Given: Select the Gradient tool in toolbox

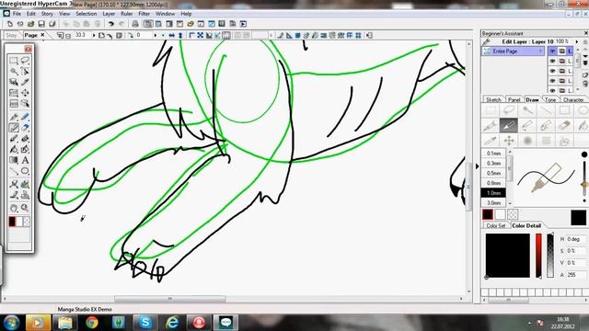Looking at the screenshot, I should [x=14, y=160].
